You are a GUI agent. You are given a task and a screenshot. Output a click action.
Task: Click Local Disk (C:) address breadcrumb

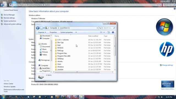65,28
